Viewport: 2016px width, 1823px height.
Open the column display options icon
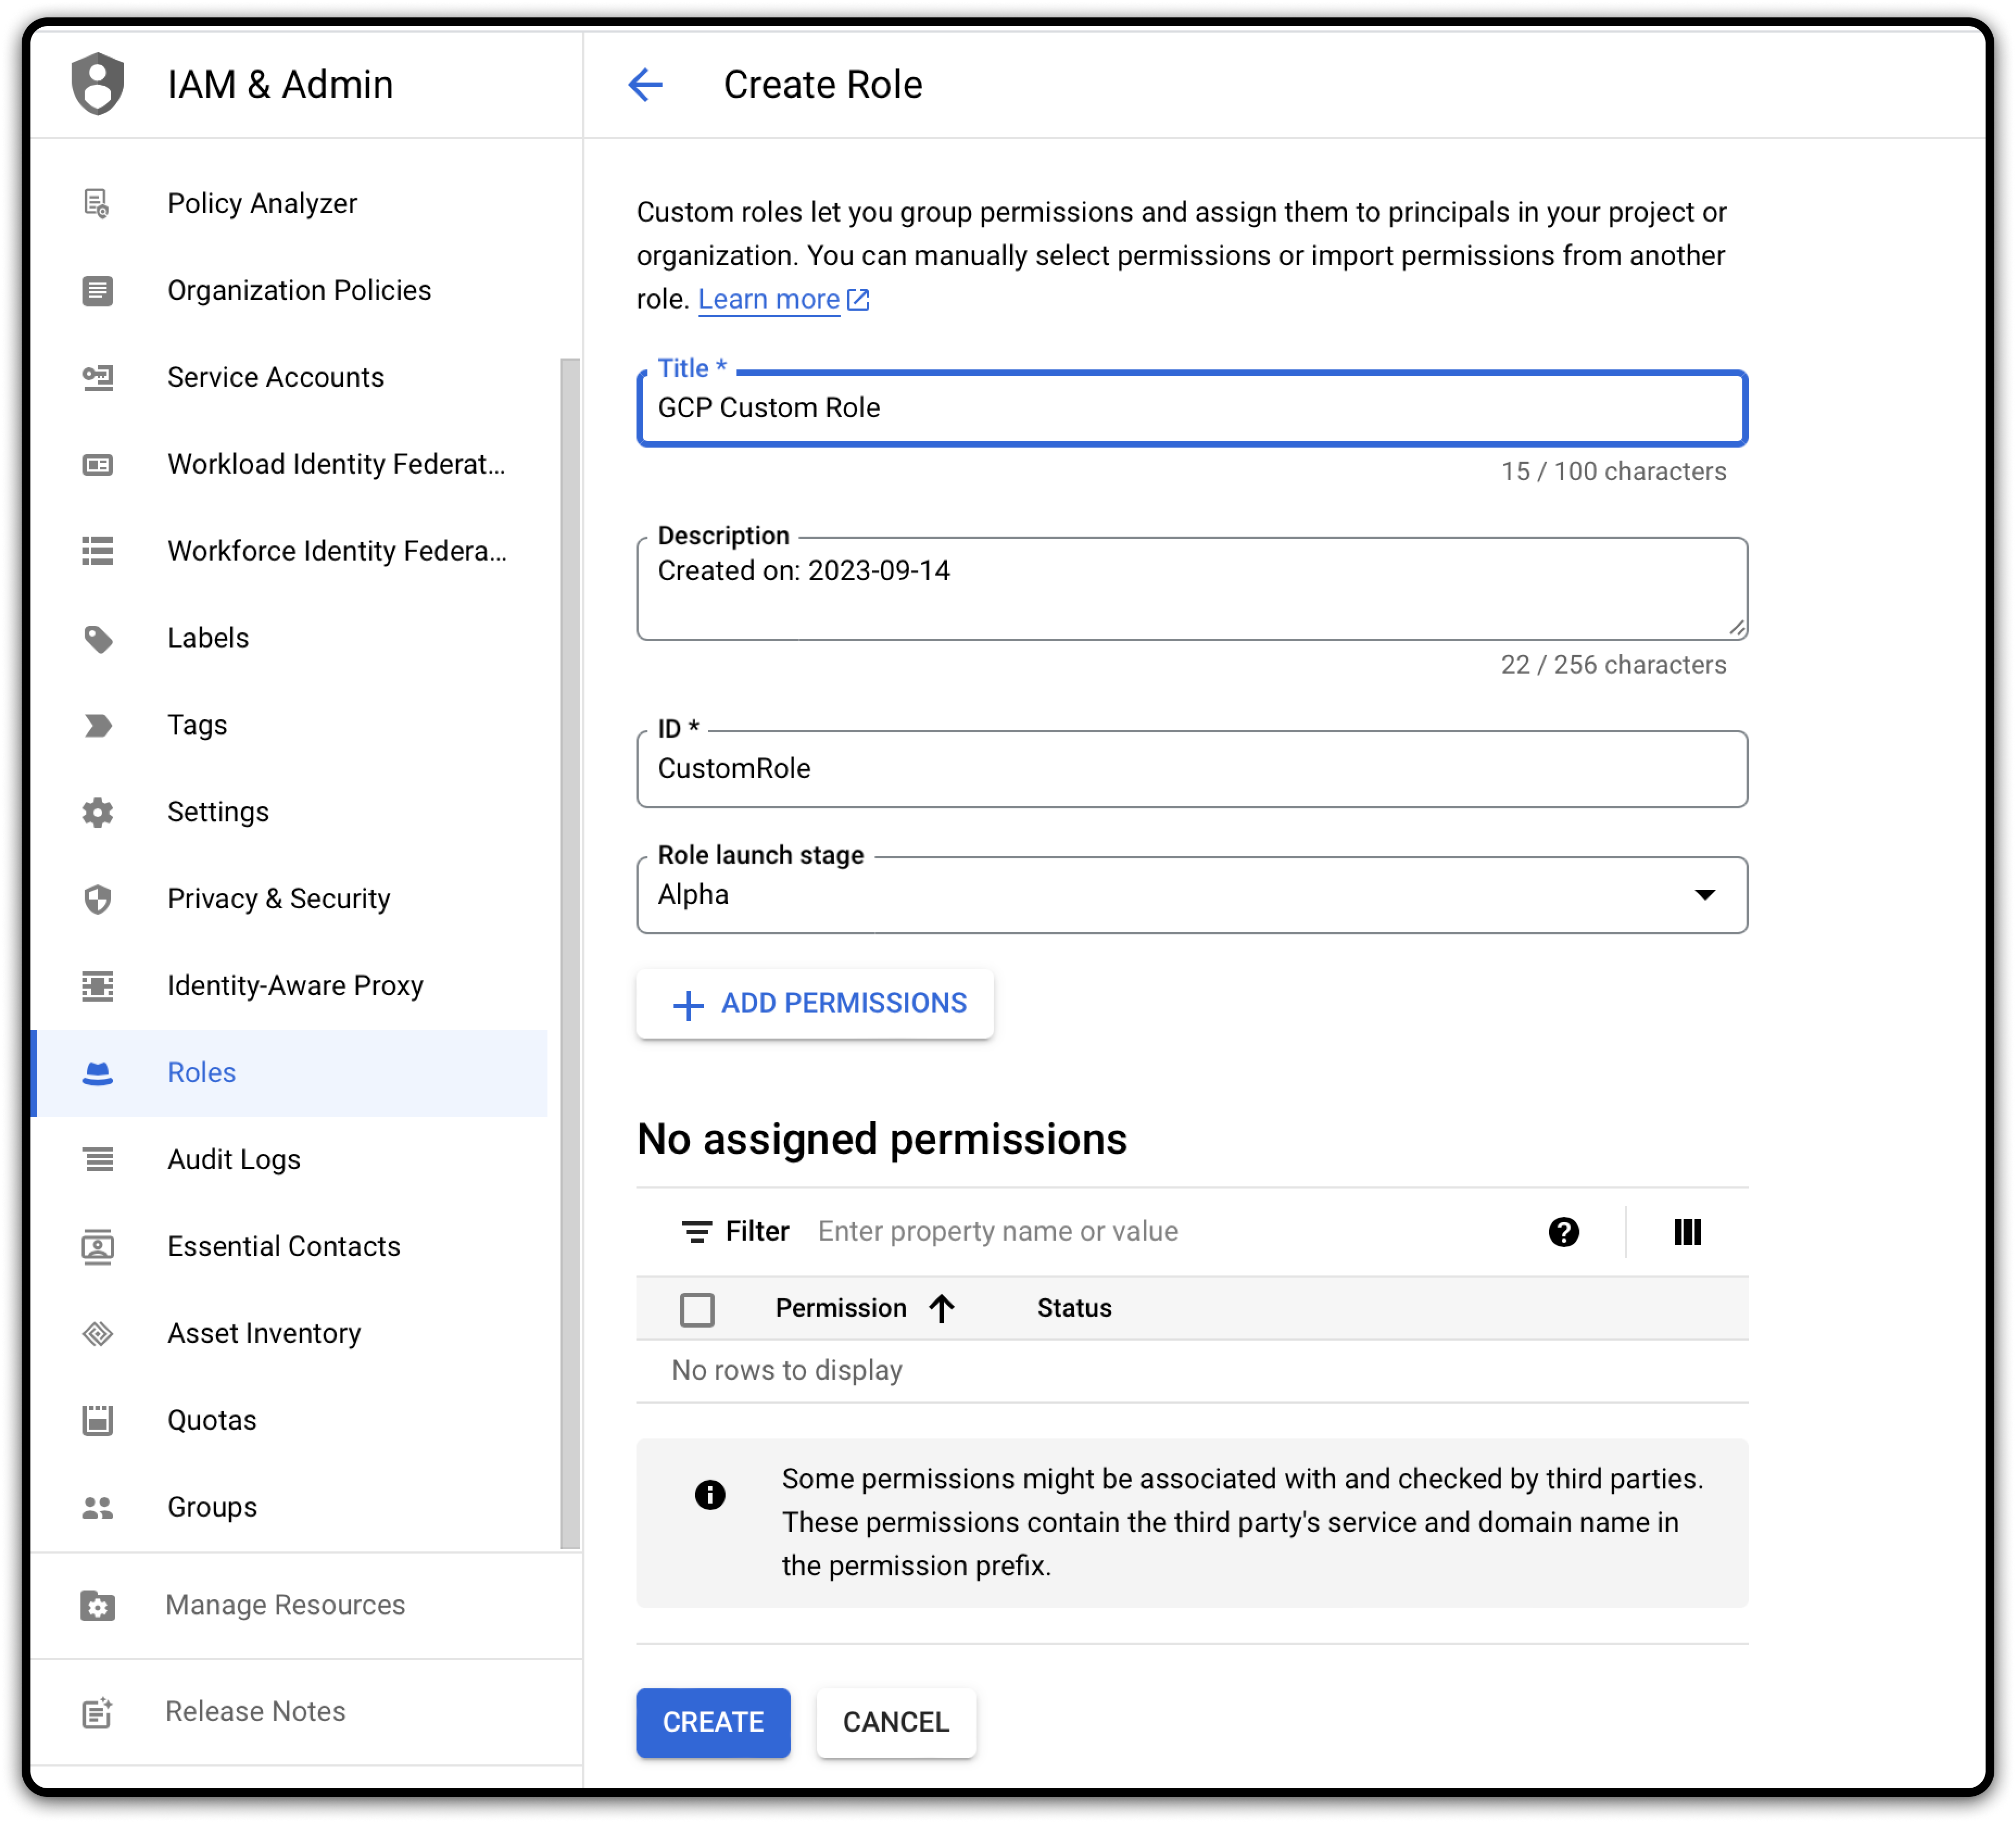(x=1687, y=1232)
